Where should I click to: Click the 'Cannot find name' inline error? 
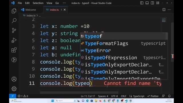pos(133,83)
